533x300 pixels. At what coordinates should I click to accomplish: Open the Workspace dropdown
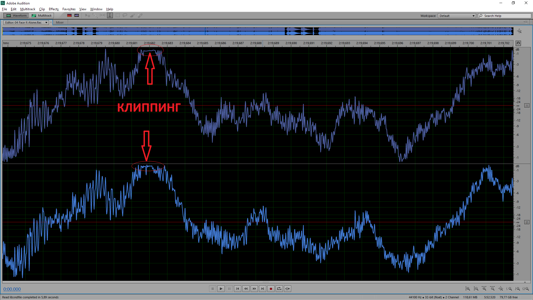473,16
